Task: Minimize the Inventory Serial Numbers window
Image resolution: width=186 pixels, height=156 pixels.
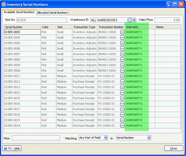Action: click(x=169, y=4)
